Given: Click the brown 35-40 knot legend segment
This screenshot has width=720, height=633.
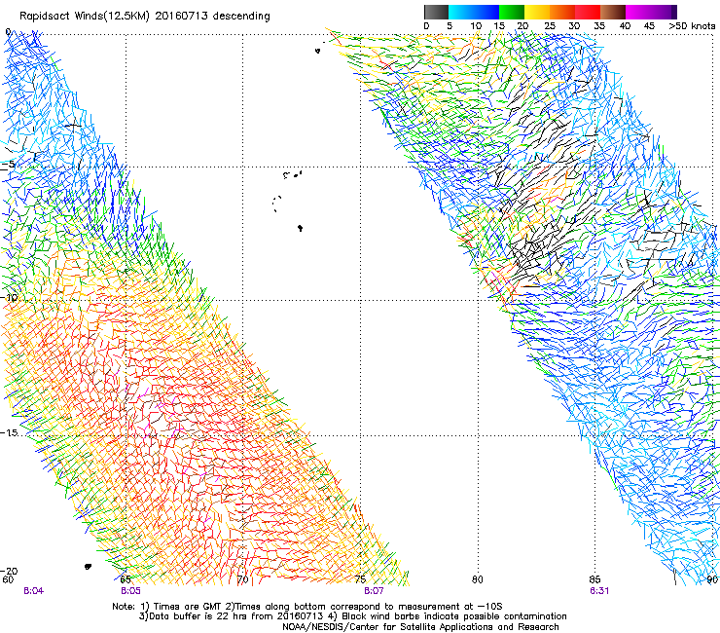Looking at the screenshot, I should click(613, 12).
